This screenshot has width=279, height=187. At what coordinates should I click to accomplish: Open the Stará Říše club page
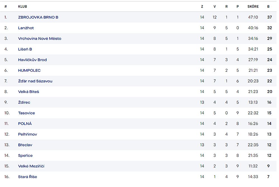click(x=27, y=177)
